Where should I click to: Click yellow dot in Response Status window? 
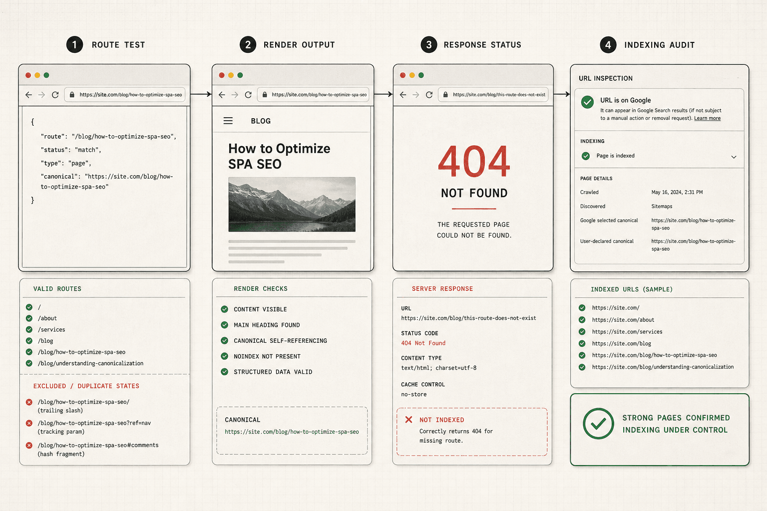click(412, 75)
